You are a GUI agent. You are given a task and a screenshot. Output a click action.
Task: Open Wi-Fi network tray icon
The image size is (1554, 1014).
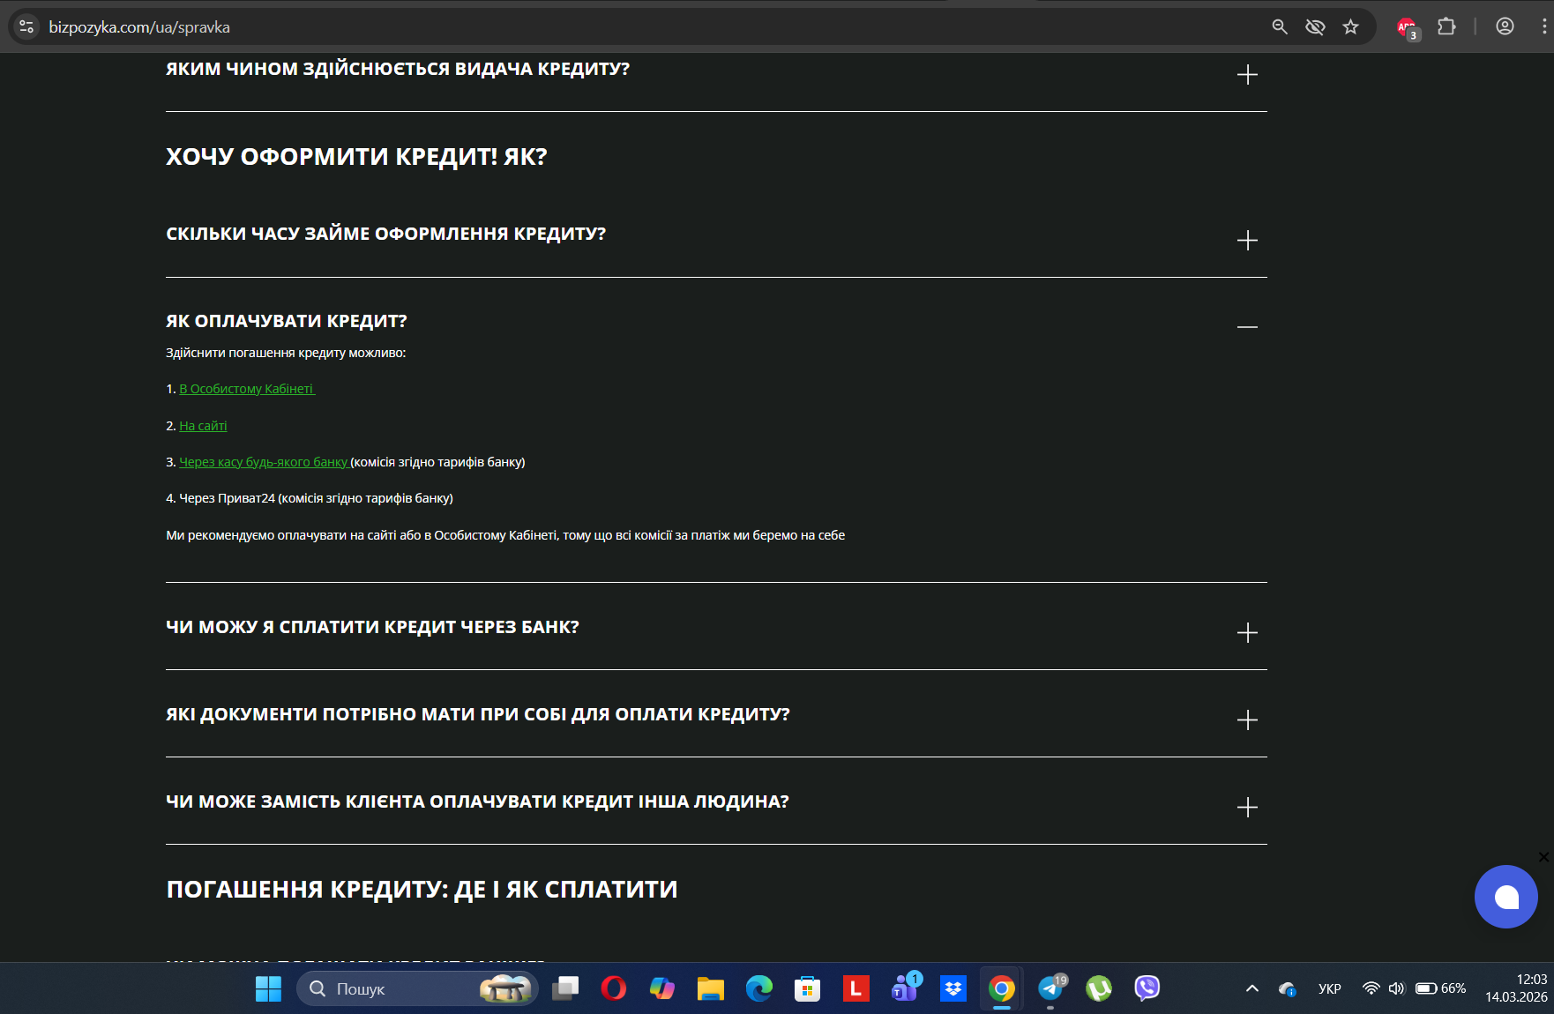(1371, 989)
